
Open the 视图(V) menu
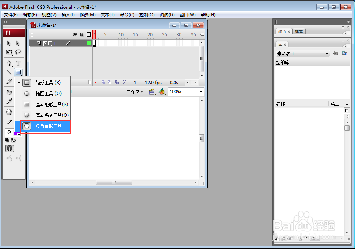point(49,15)
